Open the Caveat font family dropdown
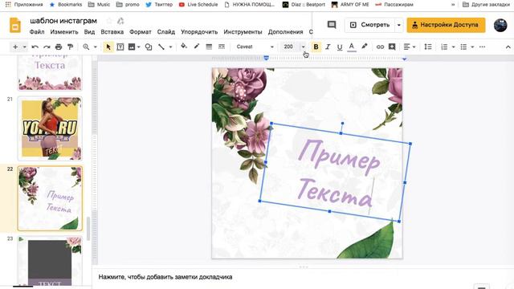514x289 pixels. pos(255,47)
